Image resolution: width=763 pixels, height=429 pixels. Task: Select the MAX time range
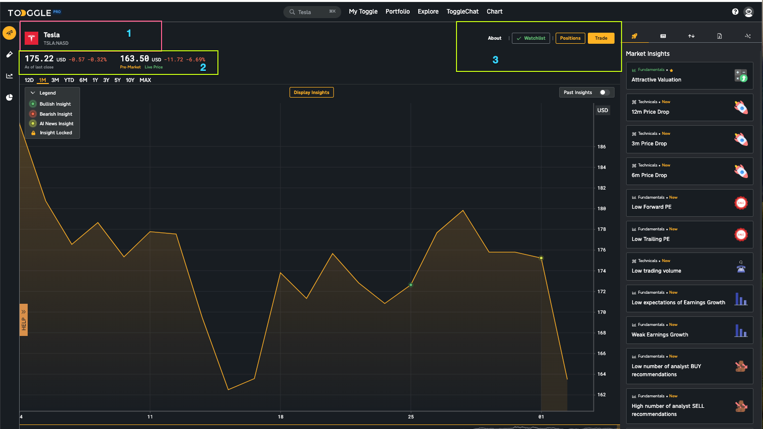point(145,80)
